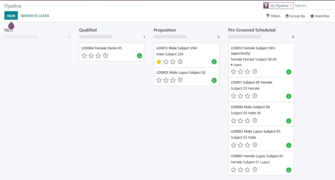
Task: Click the clock icon on LD0001 card
Action: coord(255,170)
